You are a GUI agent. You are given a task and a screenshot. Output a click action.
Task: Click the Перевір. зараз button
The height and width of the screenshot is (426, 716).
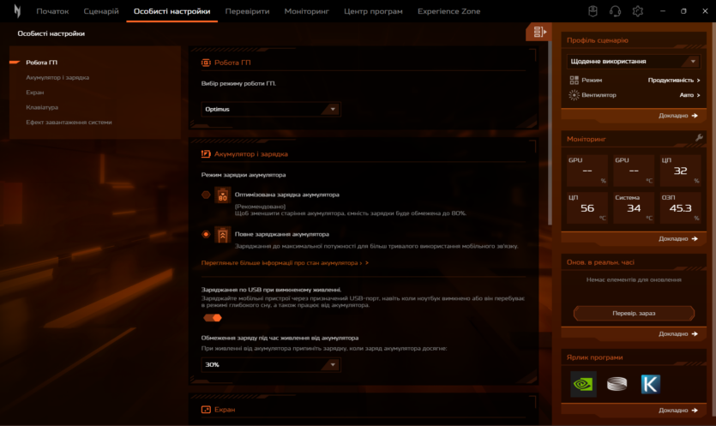point(634,313)
